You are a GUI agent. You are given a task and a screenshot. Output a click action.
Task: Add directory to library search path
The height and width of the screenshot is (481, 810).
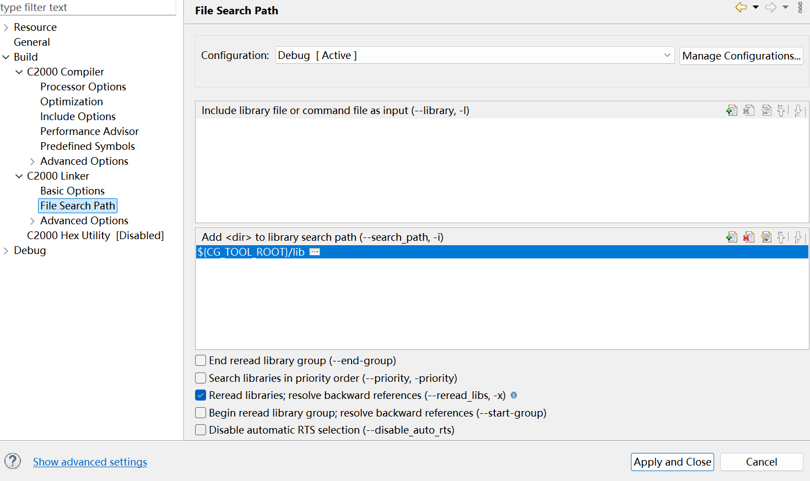tap(732, 237)
